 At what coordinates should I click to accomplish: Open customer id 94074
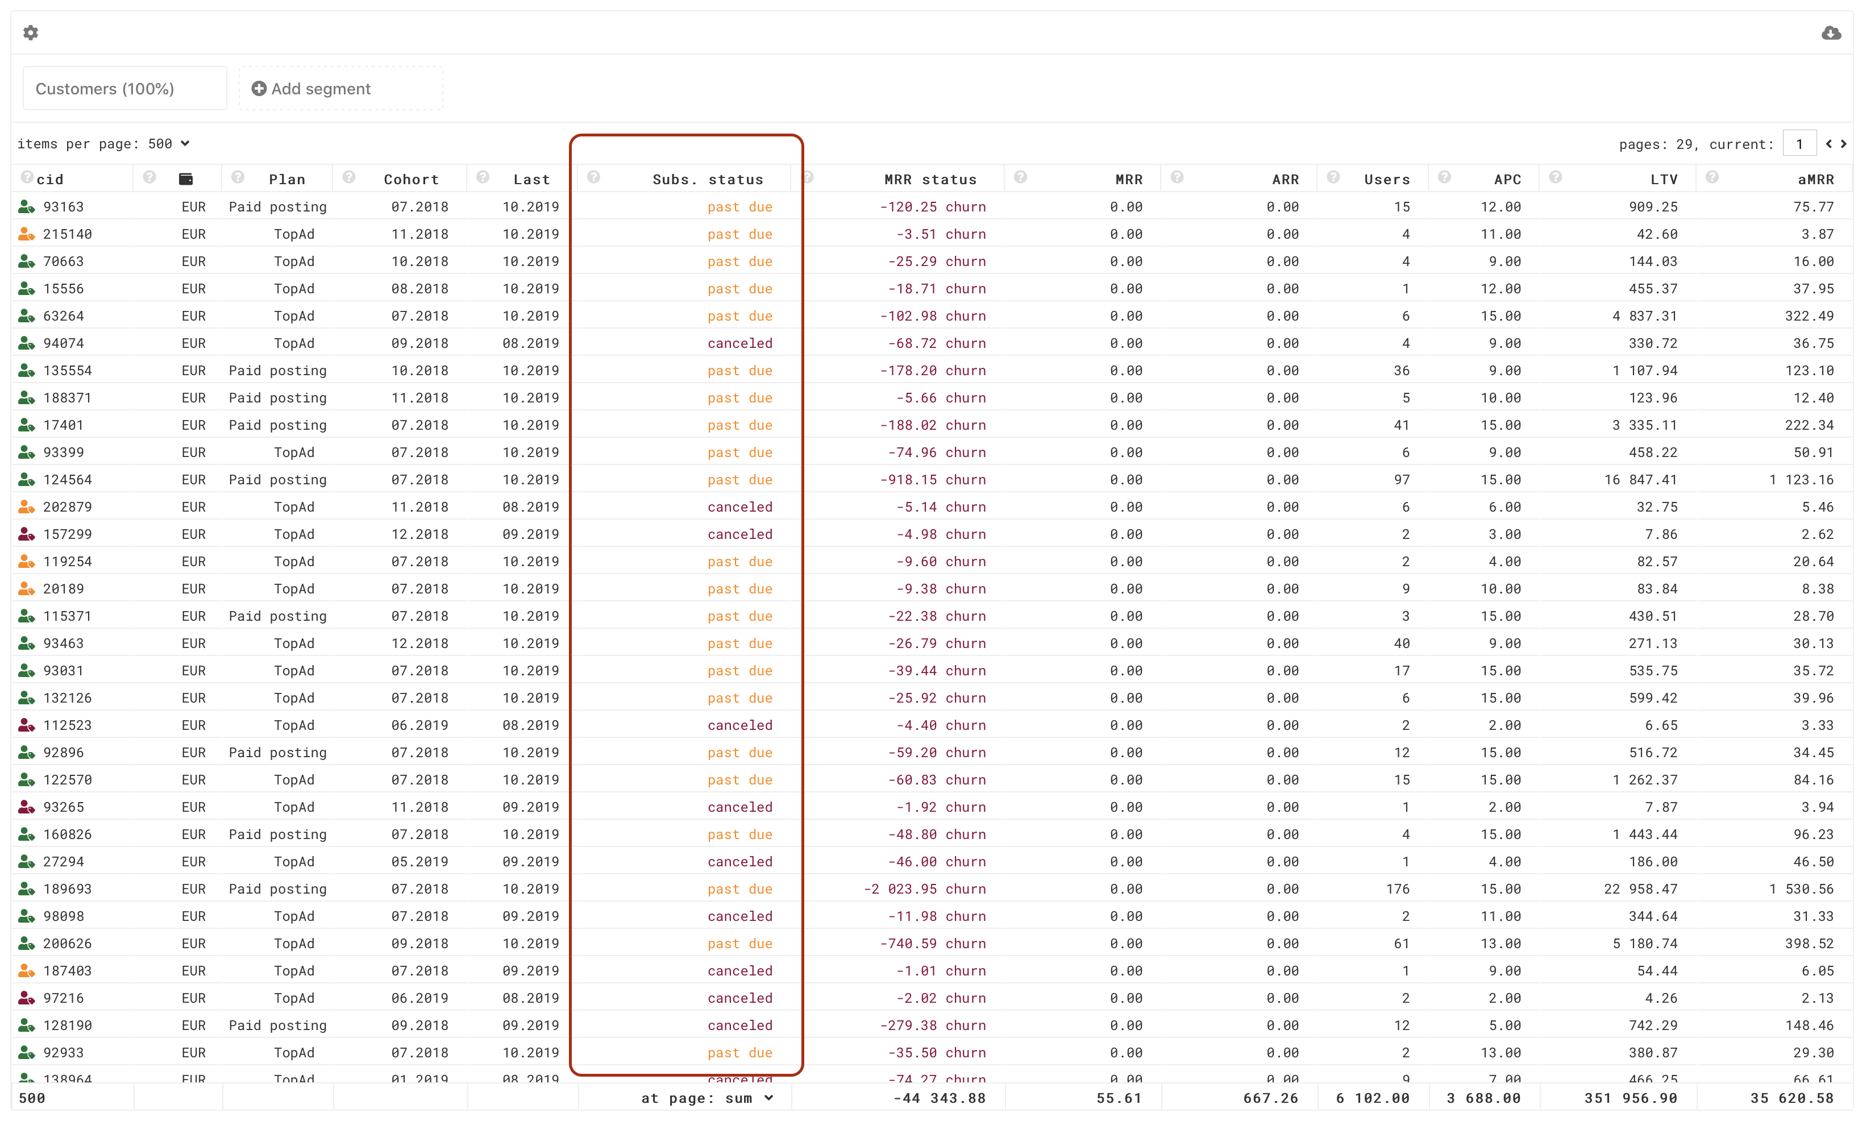click(x=64, y=343)
